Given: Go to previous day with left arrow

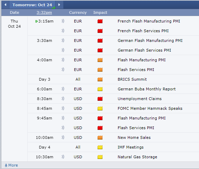Looking at the screenshot, I should tap(5, 5).
